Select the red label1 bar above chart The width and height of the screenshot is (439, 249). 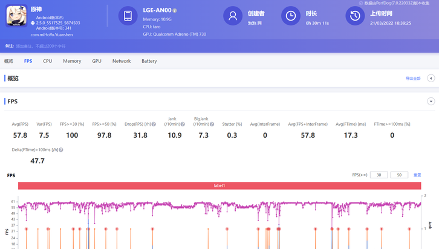pos(219,186)
